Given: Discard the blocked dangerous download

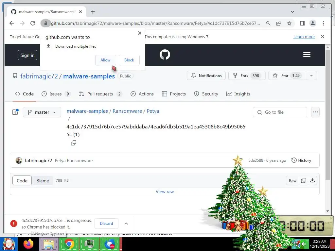Looking at the screenshot, I should [x=106, y=224].
